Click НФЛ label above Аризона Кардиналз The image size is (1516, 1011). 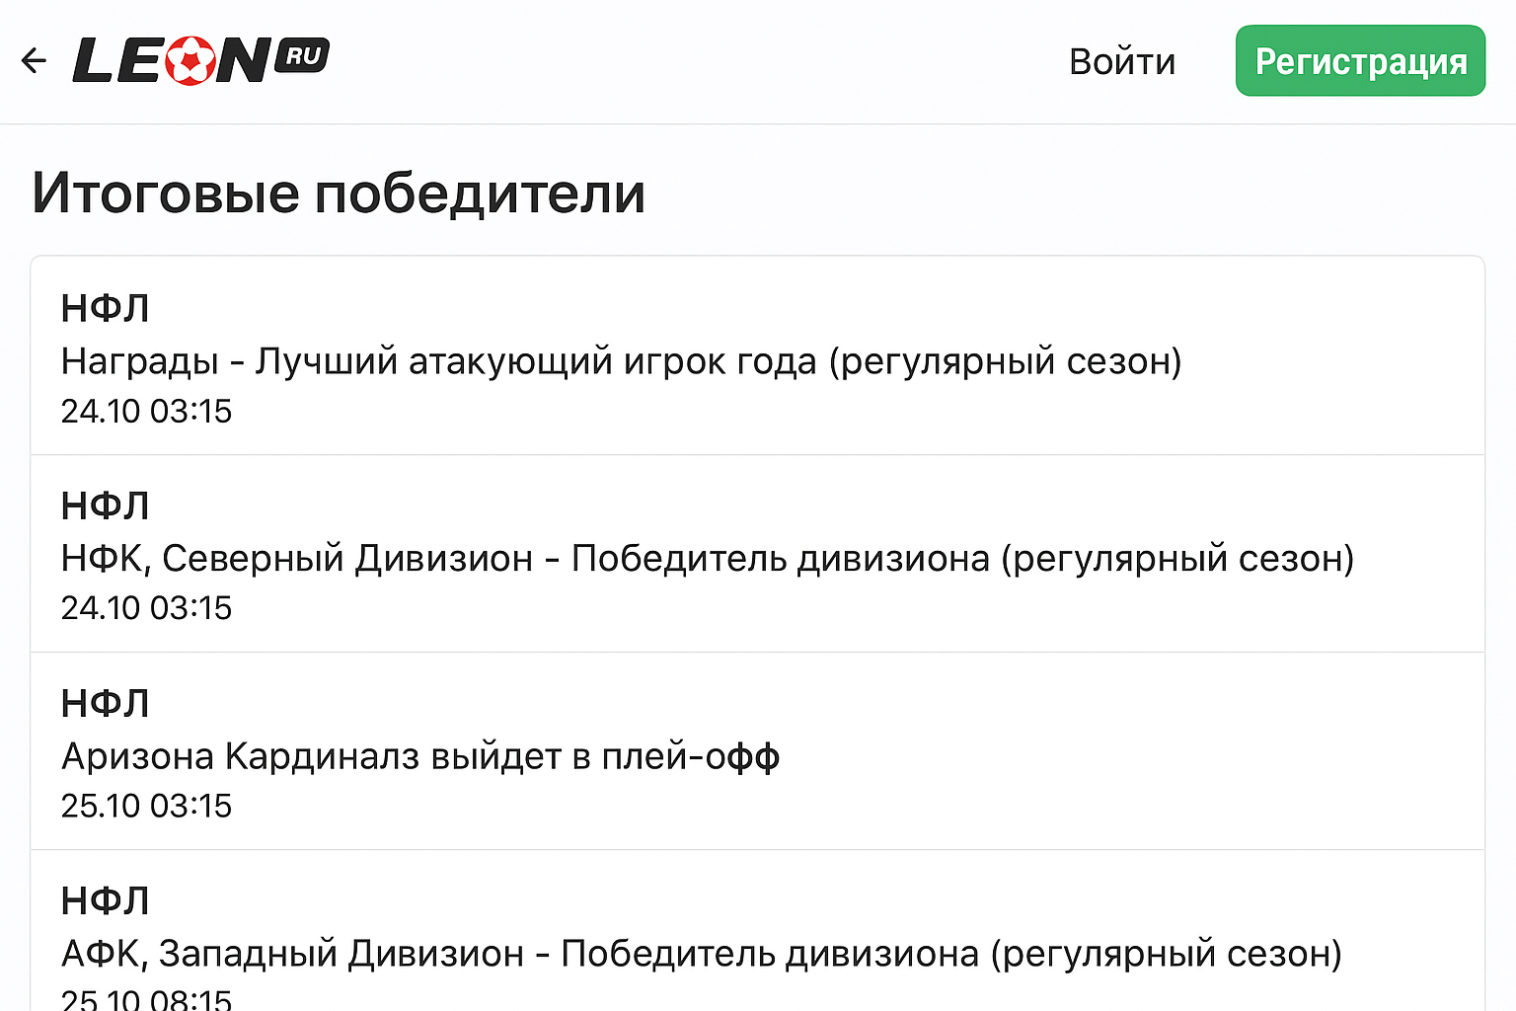[x=105, y=704]
